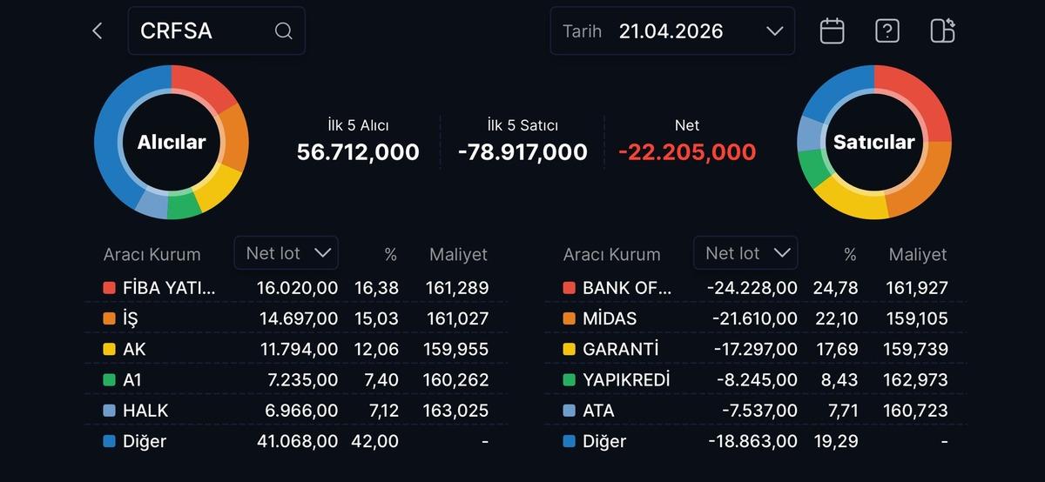Image resolution: width=1045 pixels, height=482 pixels.
Task: Open the buyers' Net lot dropdown
Action: [287, 253]
